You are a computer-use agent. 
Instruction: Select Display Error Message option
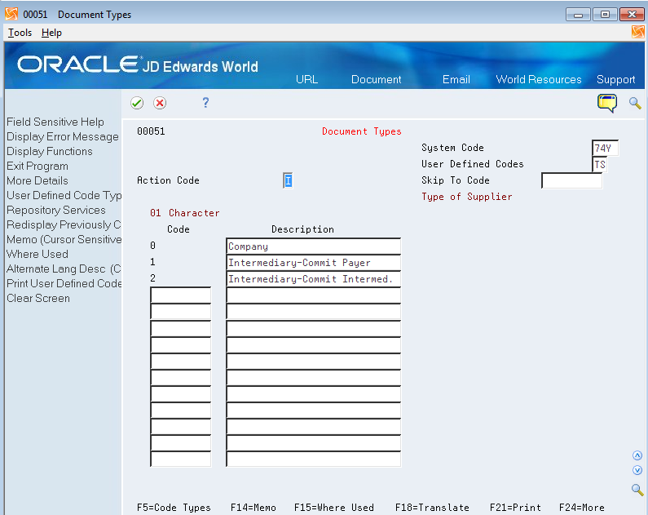tap(63, 136)
